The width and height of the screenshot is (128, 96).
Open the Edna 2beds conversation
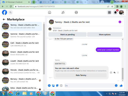[22, 89]
